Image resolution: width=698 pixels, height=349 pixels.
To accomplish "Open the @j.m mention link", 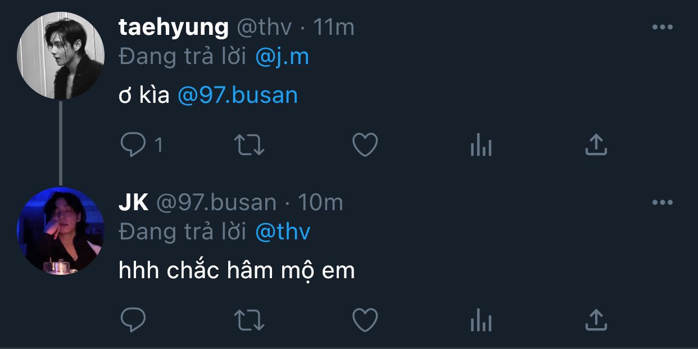I will (282, 57).
